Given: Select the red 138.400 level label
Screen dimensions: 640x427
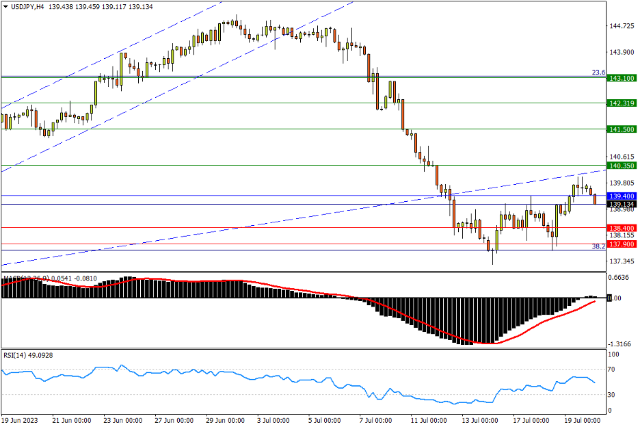Looking at the screenshot, I should (622, 228).
